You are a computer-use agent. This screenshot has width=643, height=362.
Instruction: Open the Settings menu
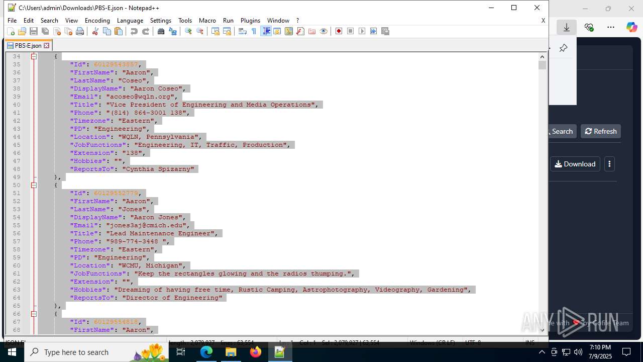tap(161, 21)
